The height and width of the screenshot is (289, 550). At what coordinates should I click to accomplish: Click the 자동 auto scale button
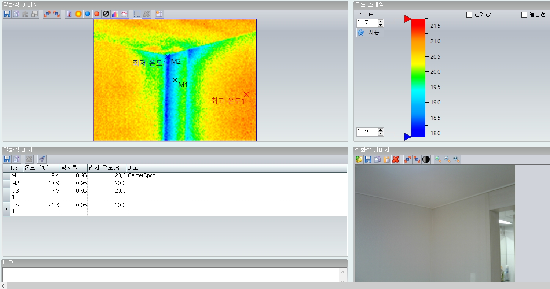pos(370,32)
